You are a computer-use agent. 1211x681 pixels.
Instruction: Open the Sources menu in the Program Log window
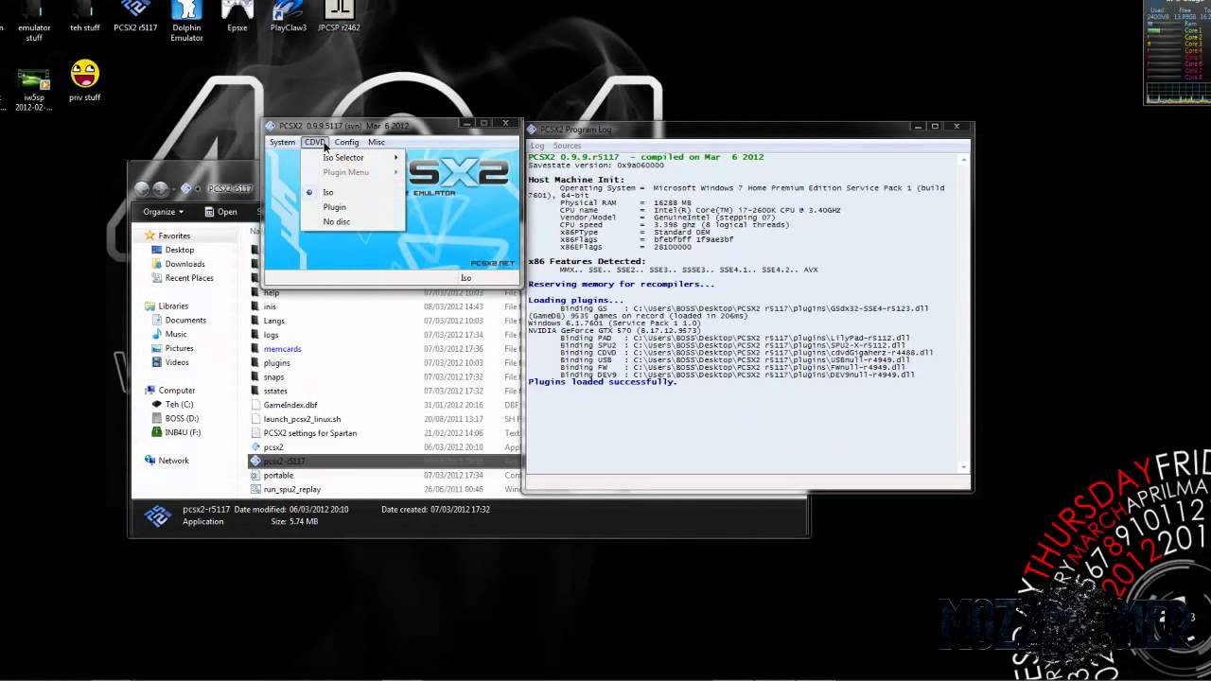tap(568, 146)
